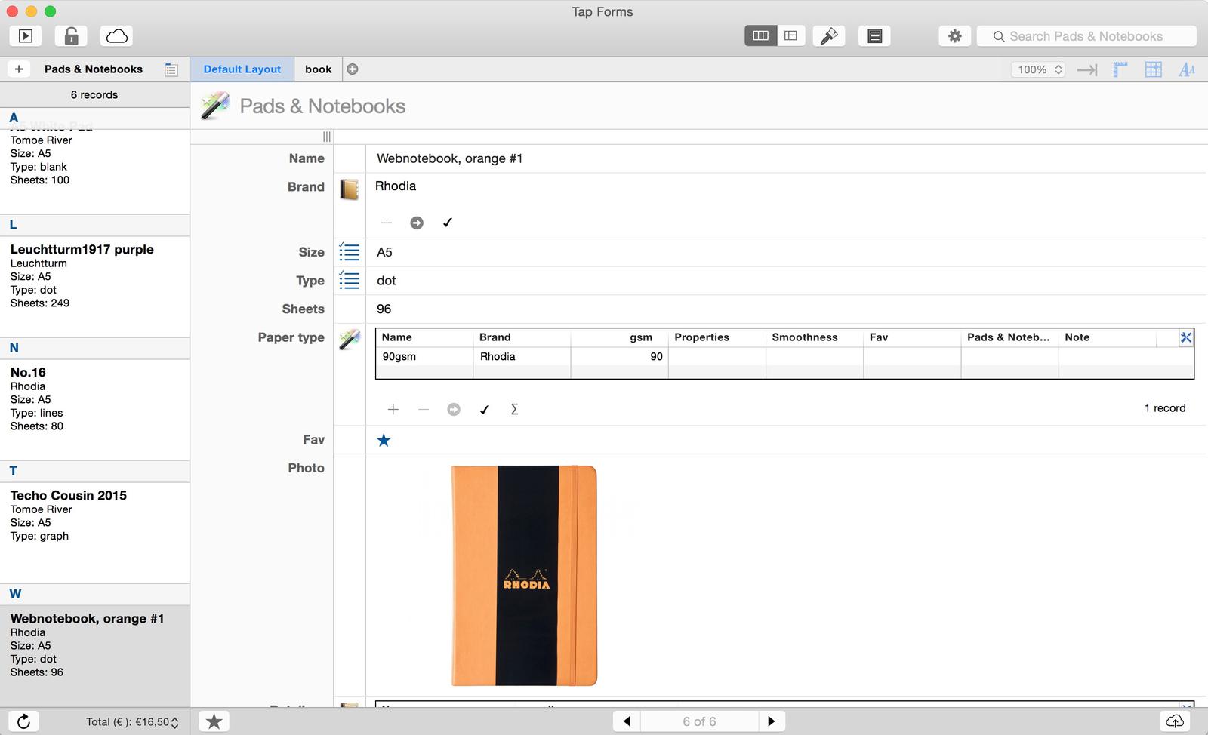Click the column resize handle grip
Image resolution: width=1208 pixels, height=735 pixels.
327,137
